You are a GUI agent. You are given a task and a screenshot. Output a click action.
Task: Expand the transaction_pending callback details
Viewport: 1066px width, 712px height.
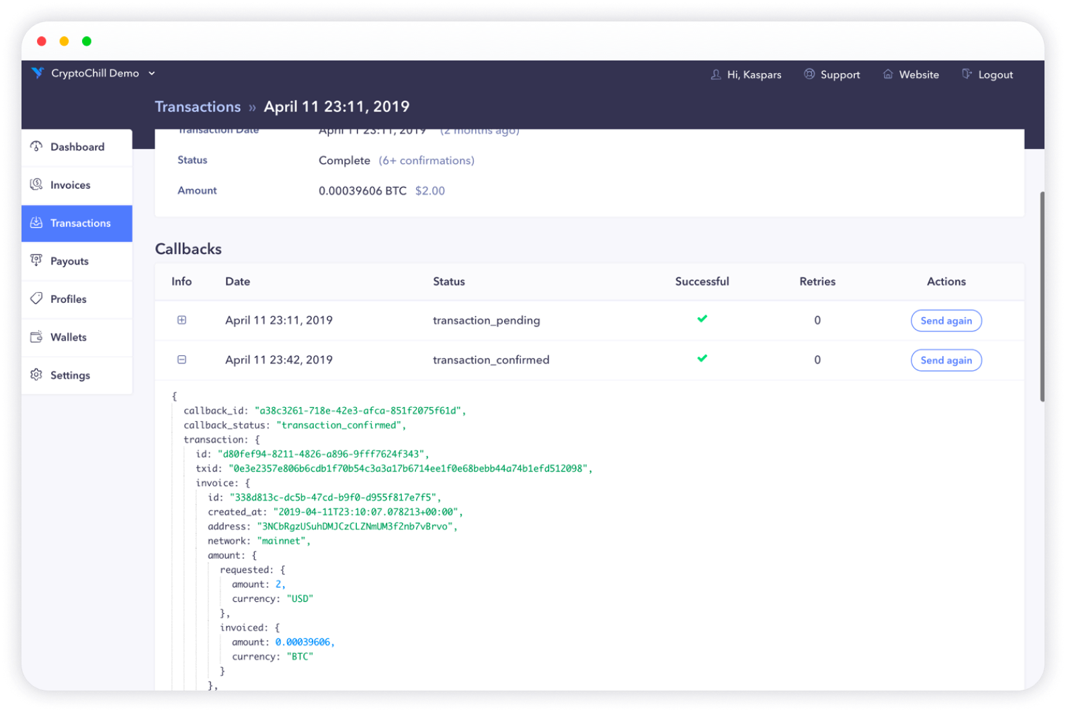[181, 320]
